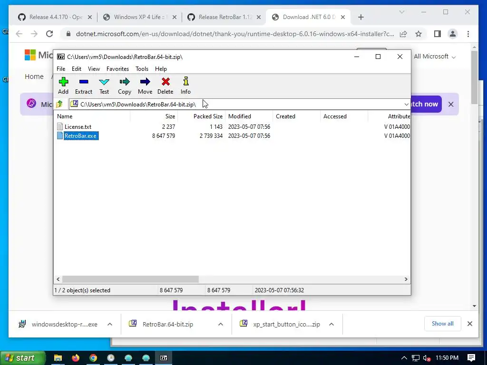Open the Chrome three-dot menu
This screenshot has height=365, width=487.
468,34
